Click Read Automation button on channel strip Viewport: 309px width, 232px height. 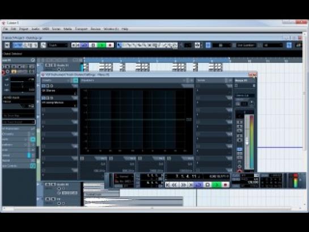click(x=240, y=136)
